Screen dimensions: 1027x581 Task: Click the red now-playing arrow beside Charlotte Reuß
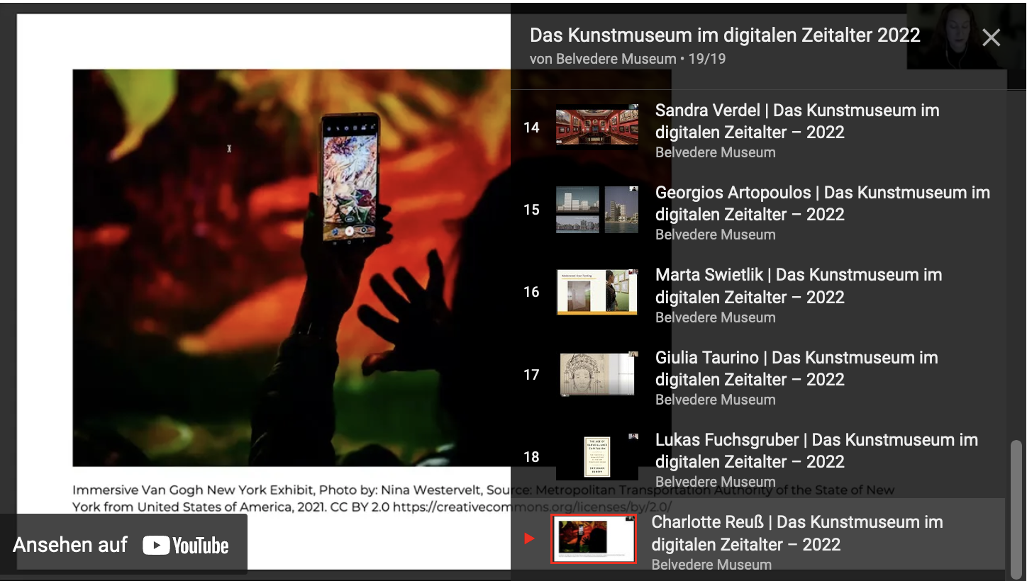click(x=529, y=539)
